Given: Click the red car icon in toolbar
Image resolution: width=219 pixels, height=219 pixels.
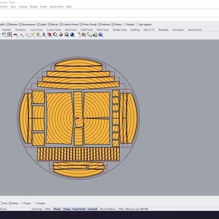Looking at the screenshot, I should (x=15, y=34).
